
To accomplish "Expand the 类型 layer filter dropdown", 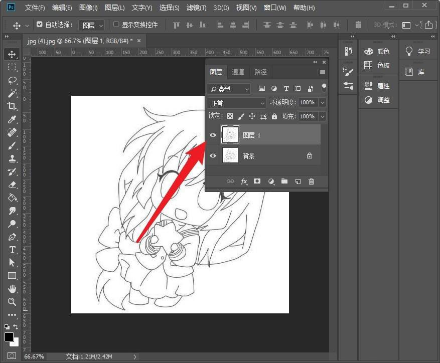I will point(229,89).
